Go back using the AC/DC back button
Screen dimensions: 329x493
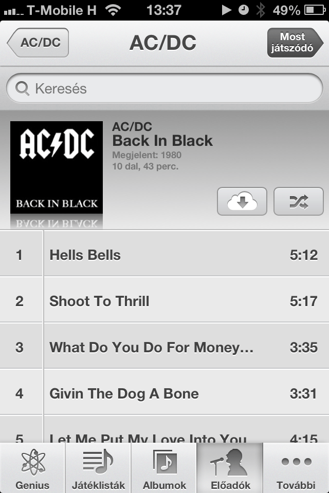click(38, 43)
